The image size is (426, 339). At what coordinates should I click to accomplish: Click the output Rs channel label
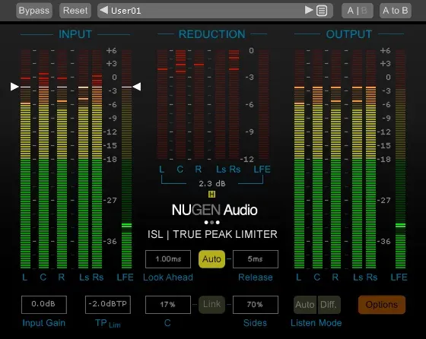[371, 277]
